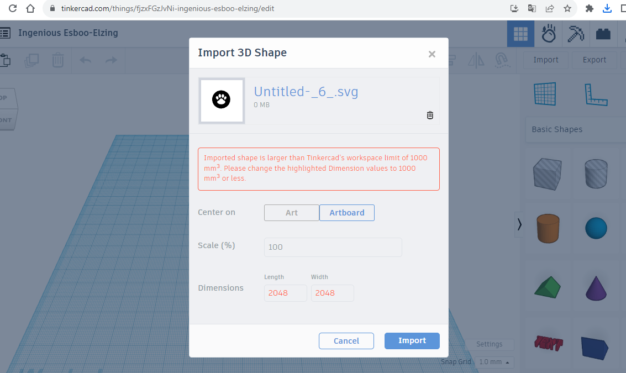Select the Workplane tool
This screenshot has height=373, width=626.
pyautogui.click(x=545, y=94)
